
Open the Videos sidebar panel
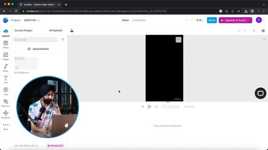click(5, 45)
